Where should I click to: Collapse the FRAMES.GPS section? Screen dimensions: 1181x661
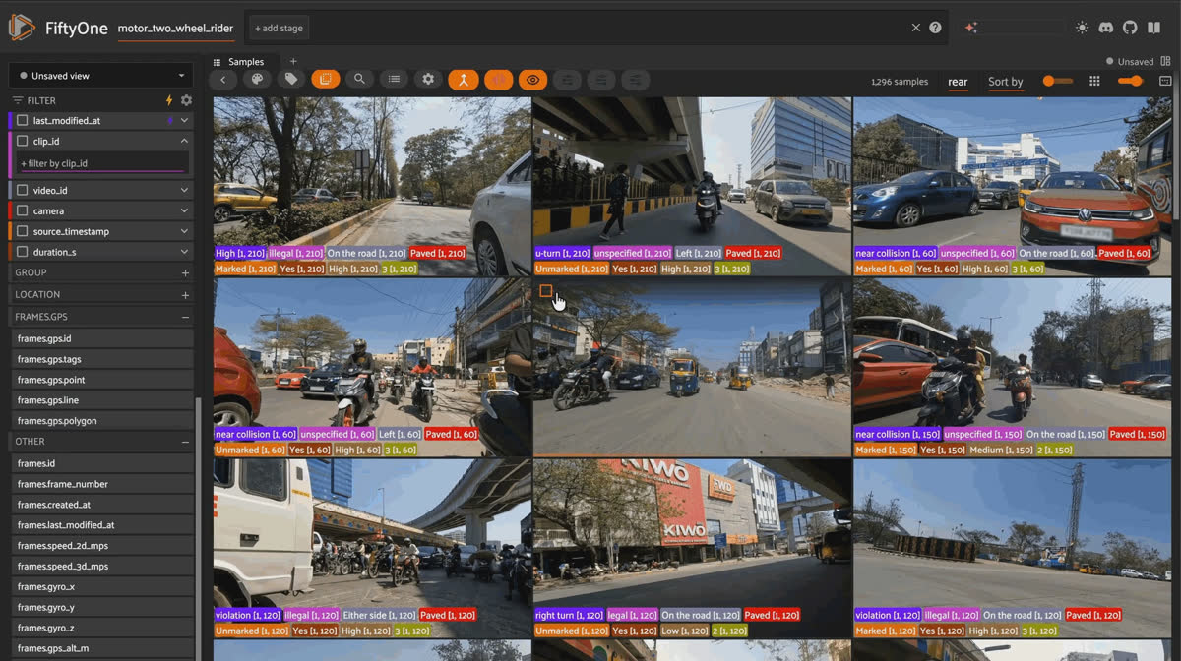click(185, 317)
